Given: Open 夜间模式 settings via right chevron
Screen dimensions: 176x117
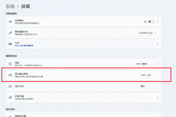Looking at the screenshot, I should point(158,22).
